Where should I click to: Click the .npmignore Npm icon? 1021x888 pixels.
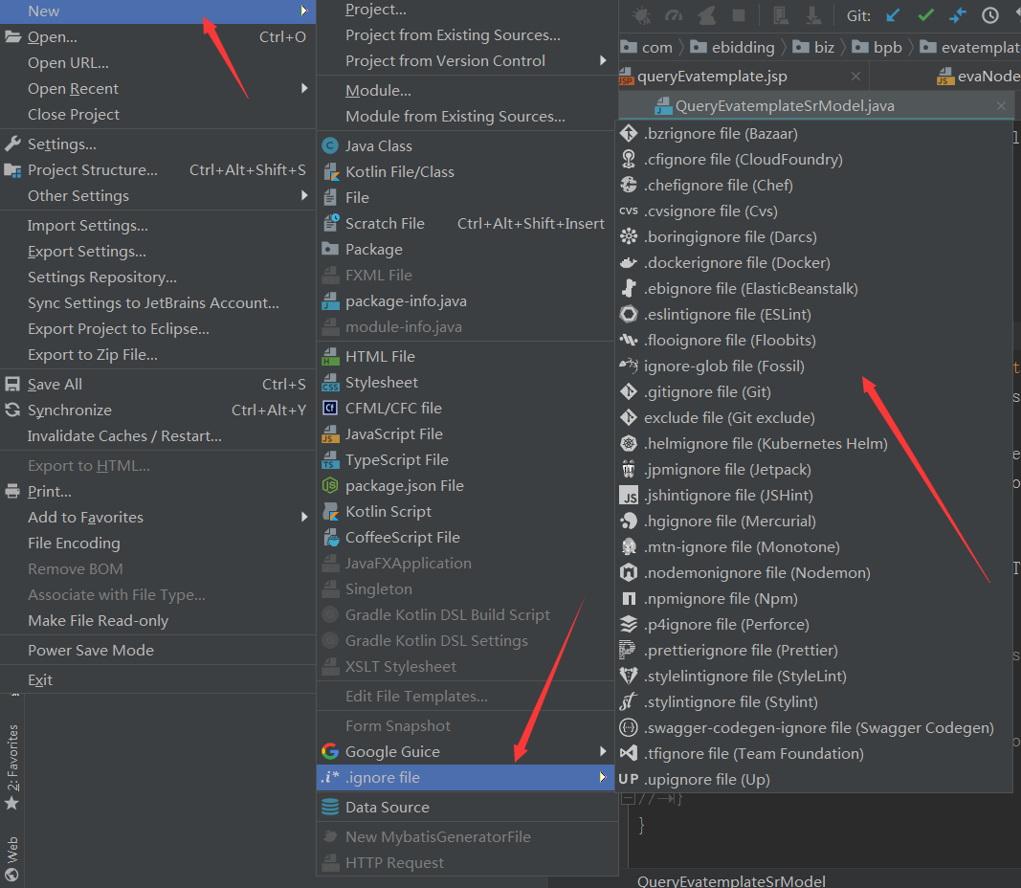pos(629,599)
